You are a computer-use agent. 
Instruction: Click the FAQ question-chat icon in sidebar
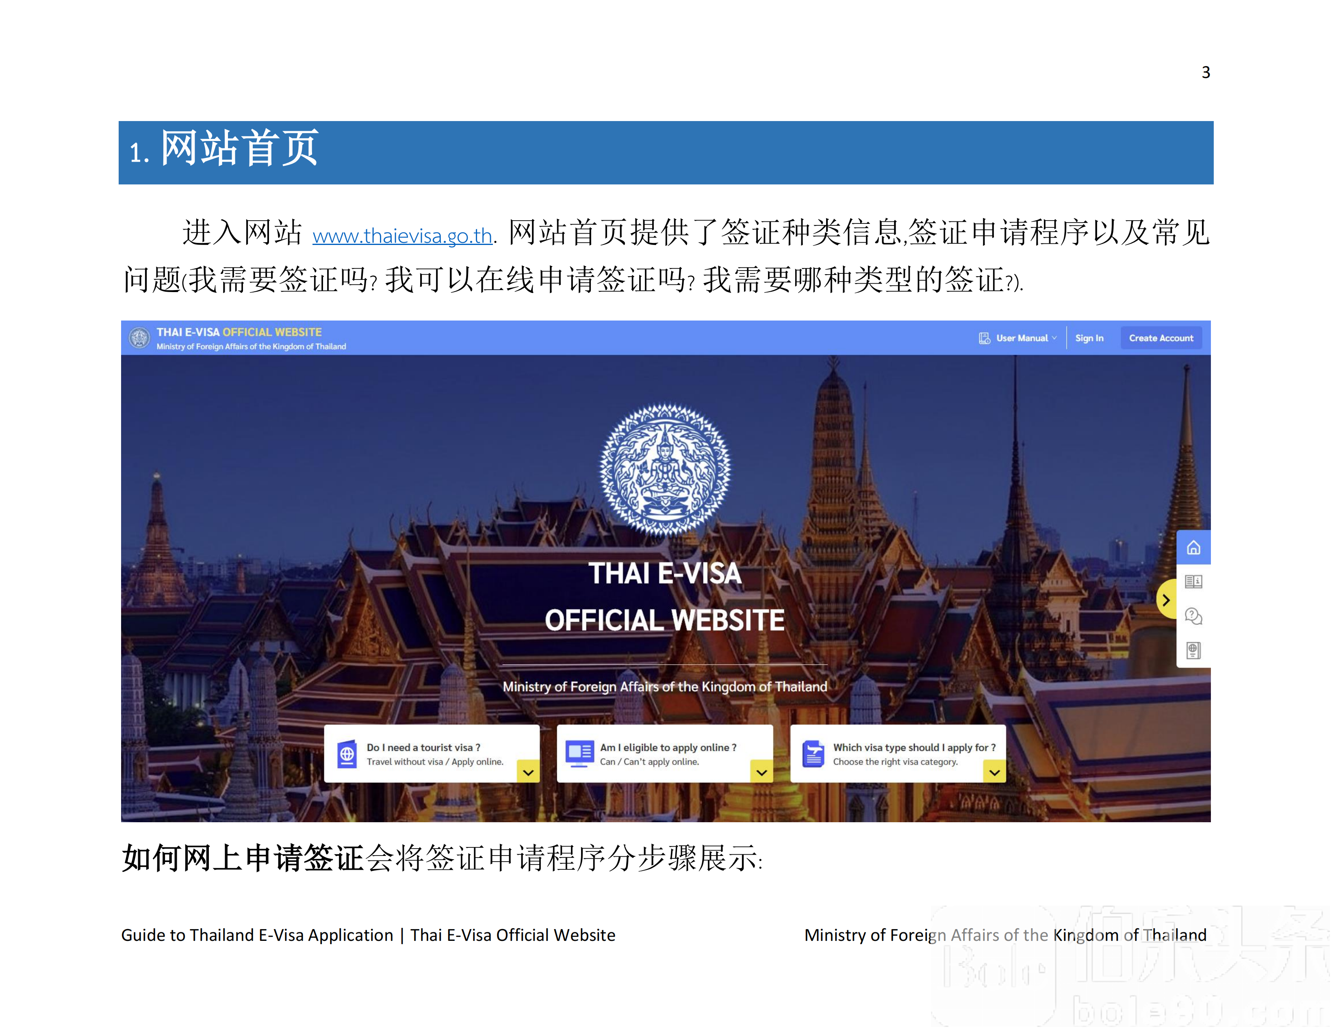point(1193,616)
